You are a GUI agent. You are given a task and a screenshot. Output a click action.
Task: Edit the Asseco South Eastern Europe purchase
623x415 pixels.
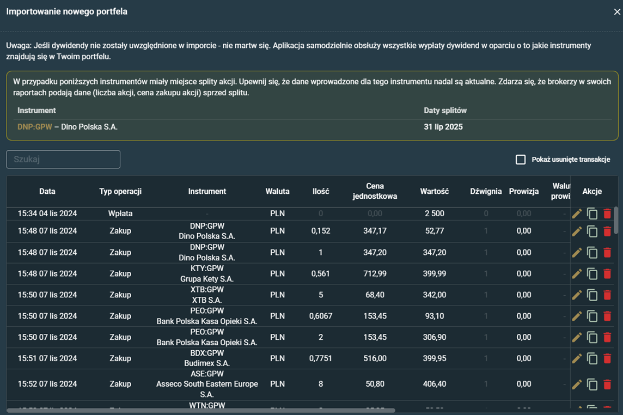point(577,385)
